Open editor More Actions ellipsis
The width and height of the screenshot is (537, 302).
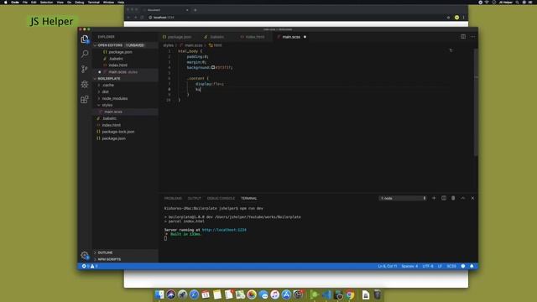coord(472,37)
